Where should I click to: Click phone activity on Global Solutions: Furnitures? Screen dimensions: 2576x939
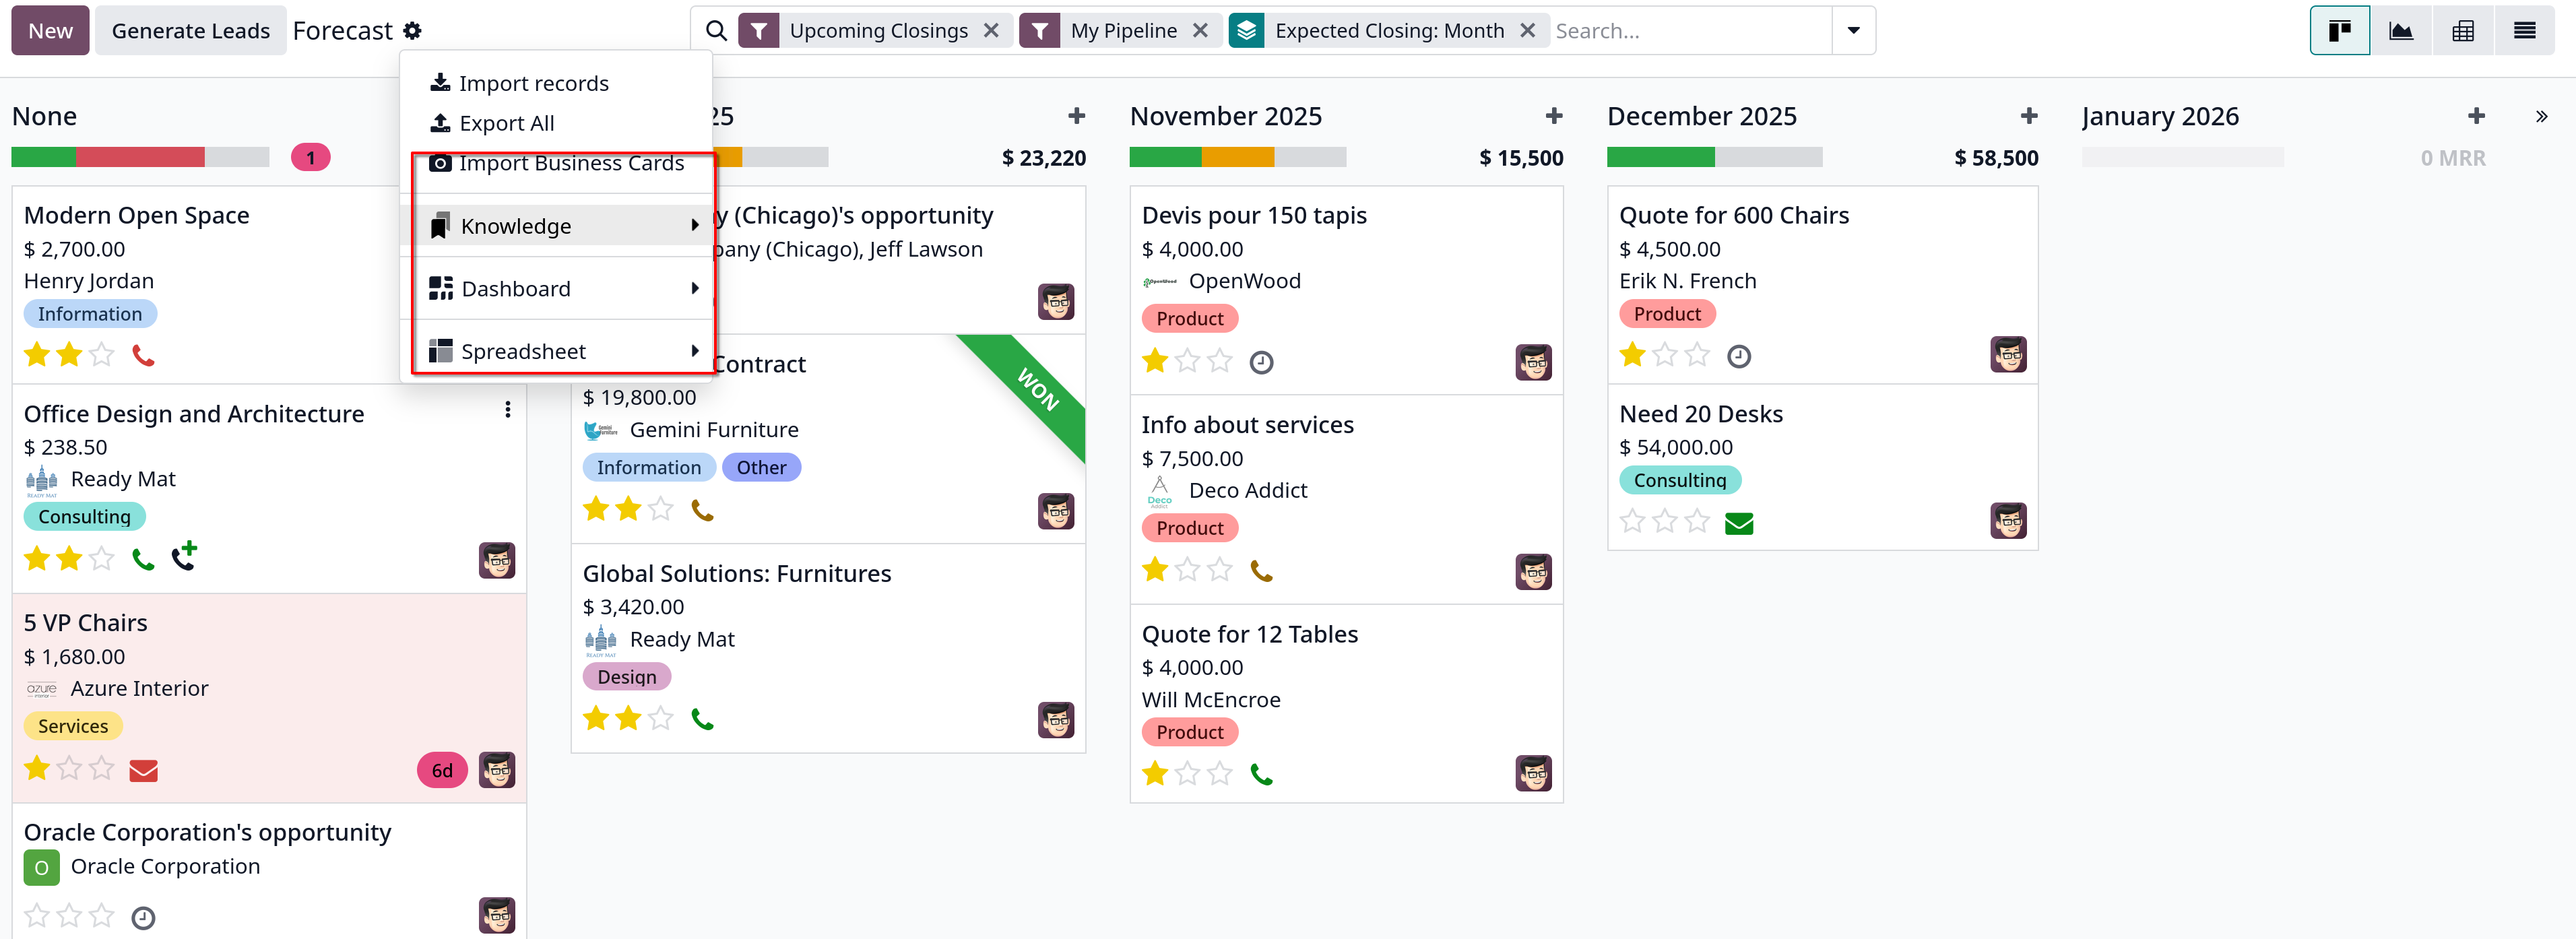tap(702, 719)
